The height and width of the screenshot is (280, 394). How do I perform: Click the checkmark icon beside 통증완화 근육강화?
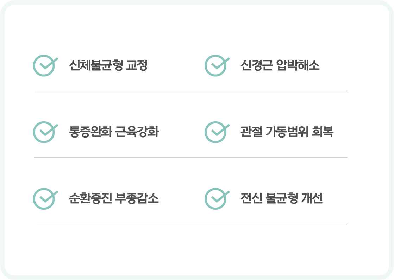[x=44, y=132]
